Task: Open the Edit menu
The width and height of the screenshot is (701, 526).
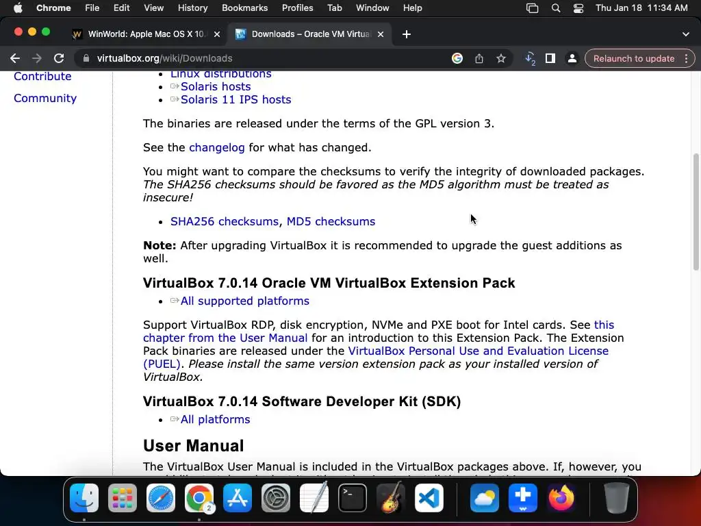Action: (121, 8)
